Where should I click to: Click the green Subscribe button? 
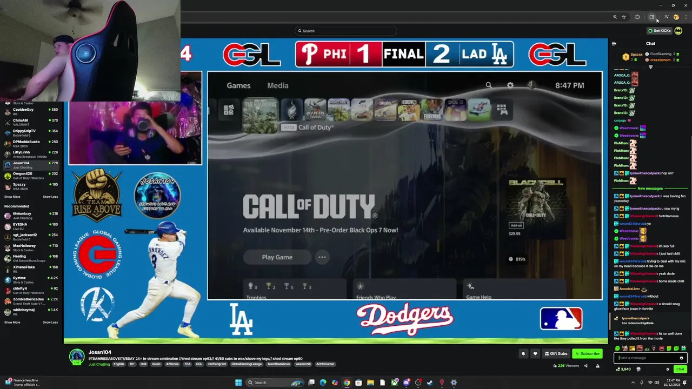pyautogui.click(x=587, y=354)
